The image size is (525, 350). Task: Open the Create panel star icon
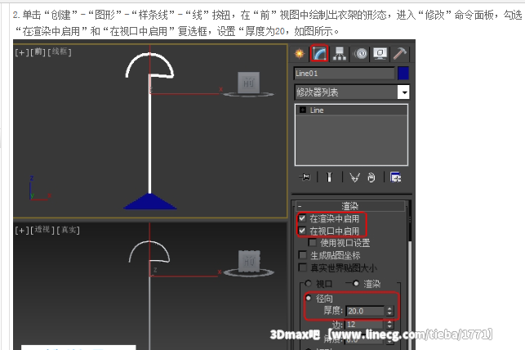(300, 54)
